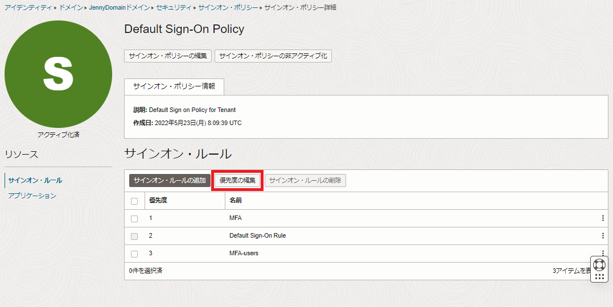
Task: Check the MFA-users rule checkbox
Action: (x=134, y=254)
